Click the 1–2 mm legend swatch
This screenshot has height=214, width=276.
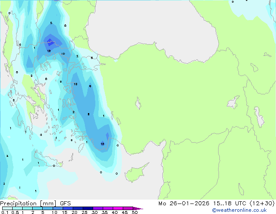27,208
